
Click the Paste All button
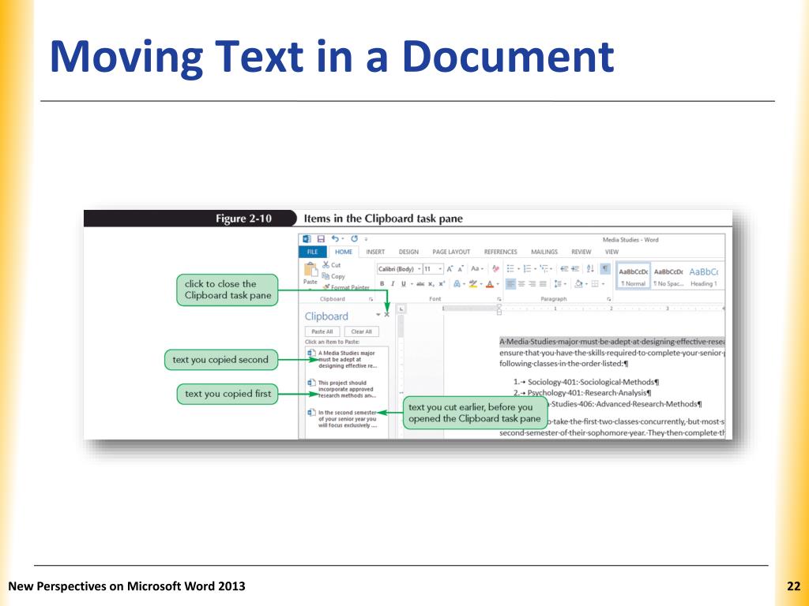click(322, 331)
